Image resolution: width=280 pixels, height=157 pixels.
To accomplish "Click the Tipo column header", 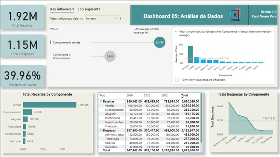I will click(102, 96).
